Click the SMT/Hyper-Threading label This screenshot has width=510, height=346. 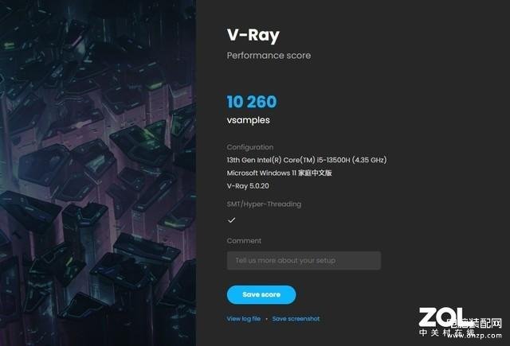click(264, 204)
